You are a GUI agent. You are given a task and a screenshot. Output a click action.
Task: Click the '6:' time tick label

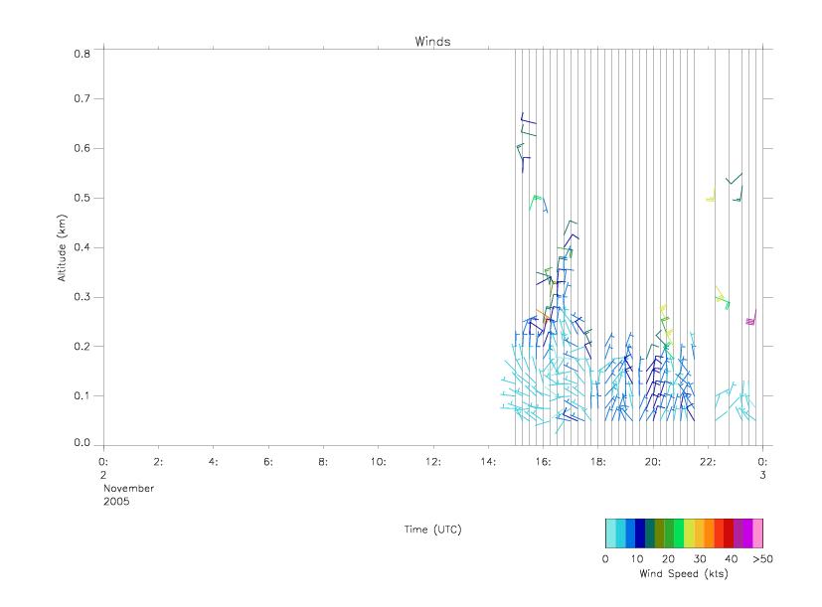coord(268,462)
